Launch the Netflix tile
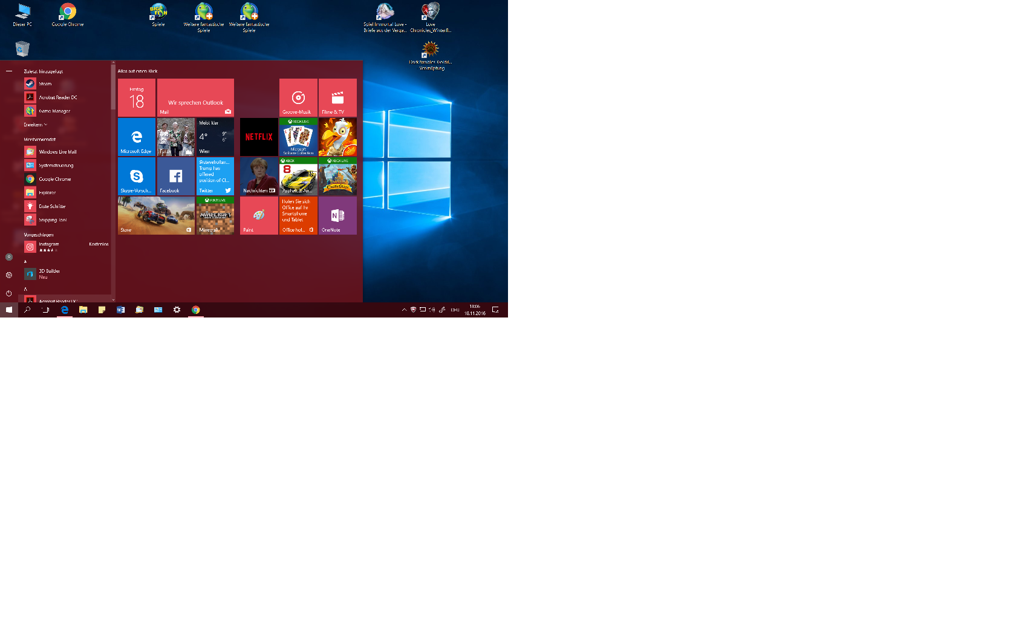Image resolution: width=1016 pixels, height=635 pixels. point(259,137)
